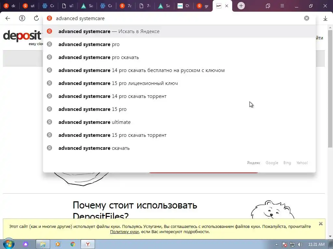The image size is (333, 249).
Task: Choose suggestion 'advanced systemcare ultimate'
Action: [179, 122]
